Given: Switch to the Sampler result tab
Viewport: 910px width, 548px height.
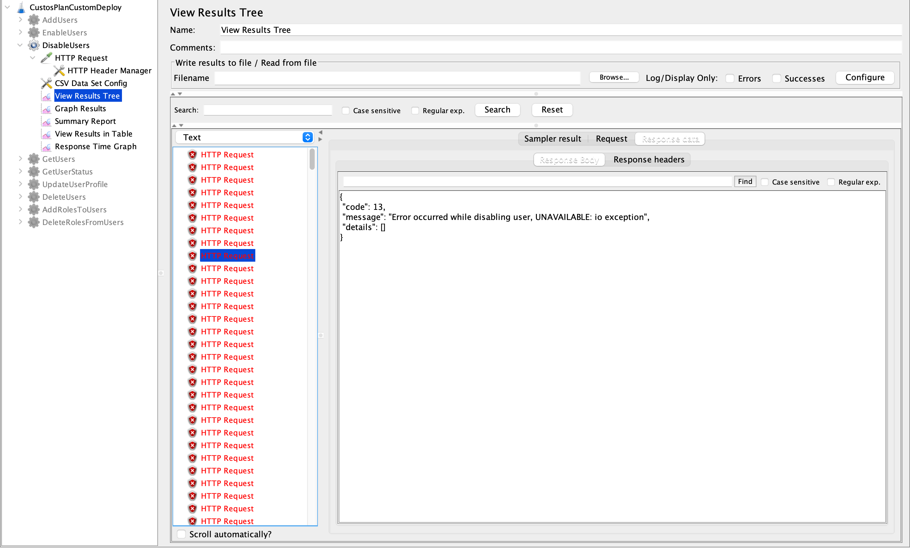Looking at the screenshot, I should (x=552, y=139).
